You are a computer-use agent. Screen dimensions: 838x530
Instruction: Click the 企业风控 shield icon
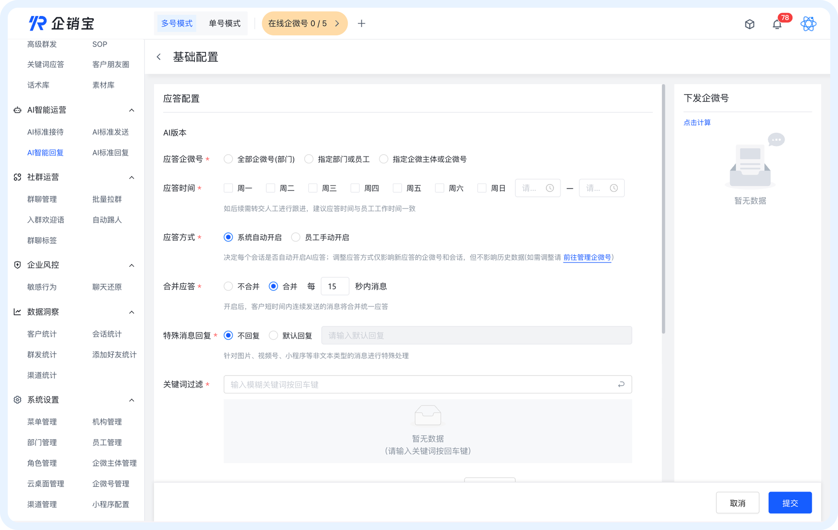click(x=17, y=265)
